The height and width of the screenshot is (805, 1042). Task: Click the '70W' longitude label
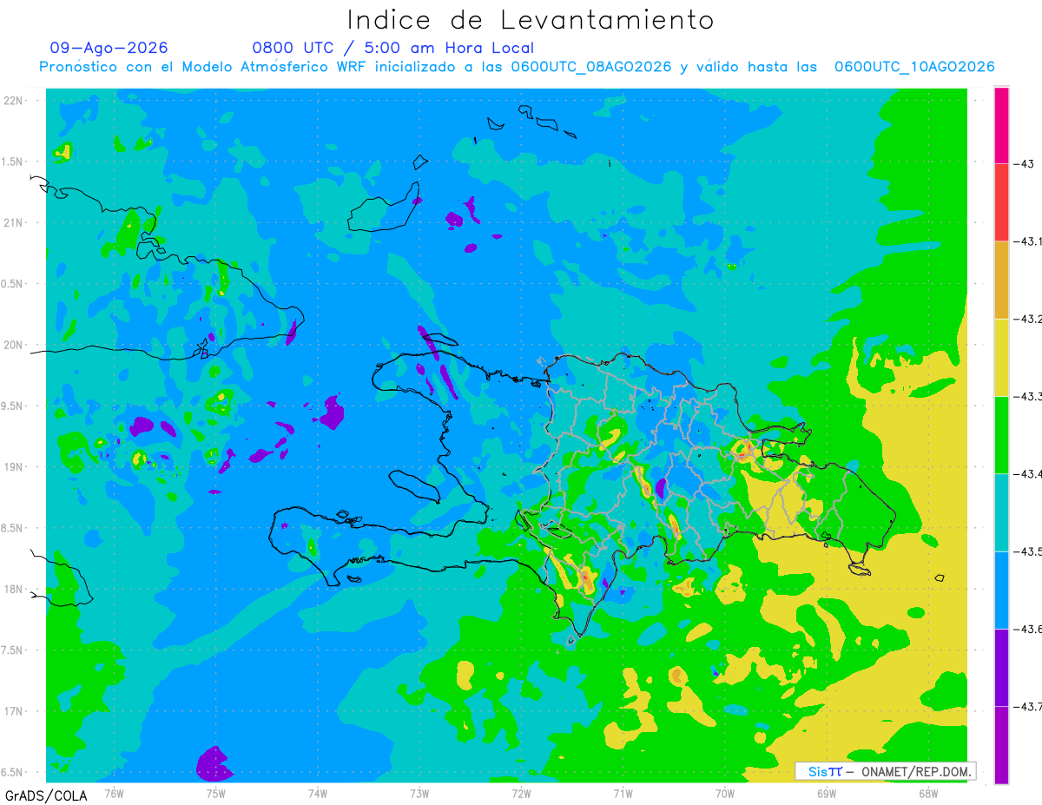[724, 793]
